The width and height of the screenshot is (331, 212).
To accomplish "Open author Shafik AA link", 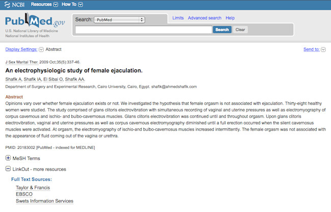I will pos(75,79).
